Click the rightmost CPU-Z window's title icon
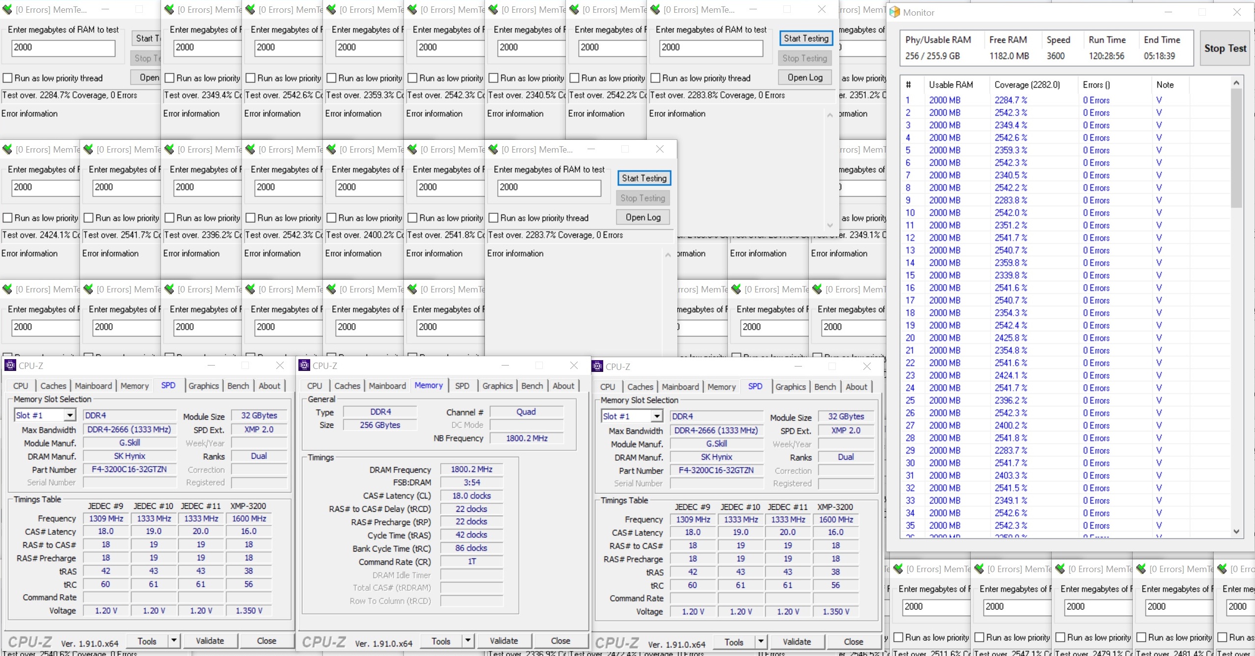The height and width of the screenshot is (656, 1255). (597, 366)
